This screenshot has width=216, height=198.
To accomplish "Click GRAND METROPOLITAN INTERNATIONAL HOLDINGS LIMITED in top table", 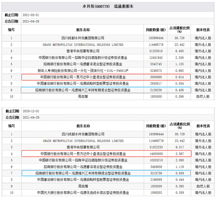I will 83,45.
